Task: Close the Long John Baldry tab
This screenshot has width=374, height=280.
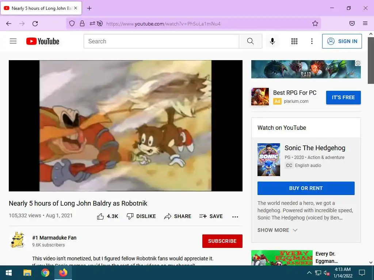Action: 76,8
